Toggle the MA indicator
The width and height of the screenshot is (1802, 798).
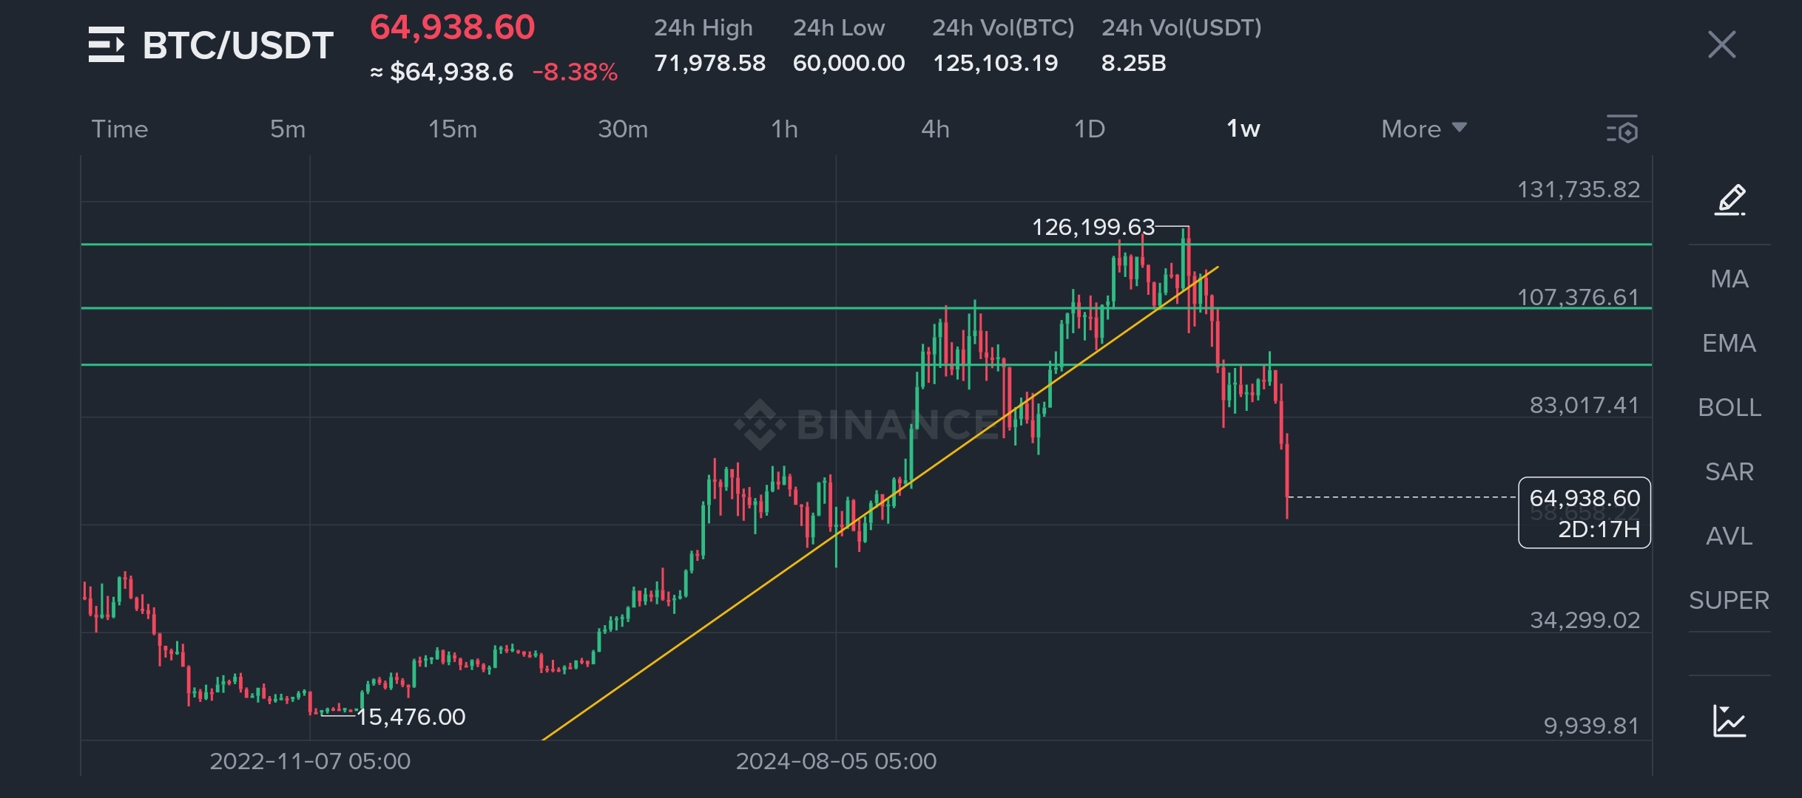[1730, 279]
